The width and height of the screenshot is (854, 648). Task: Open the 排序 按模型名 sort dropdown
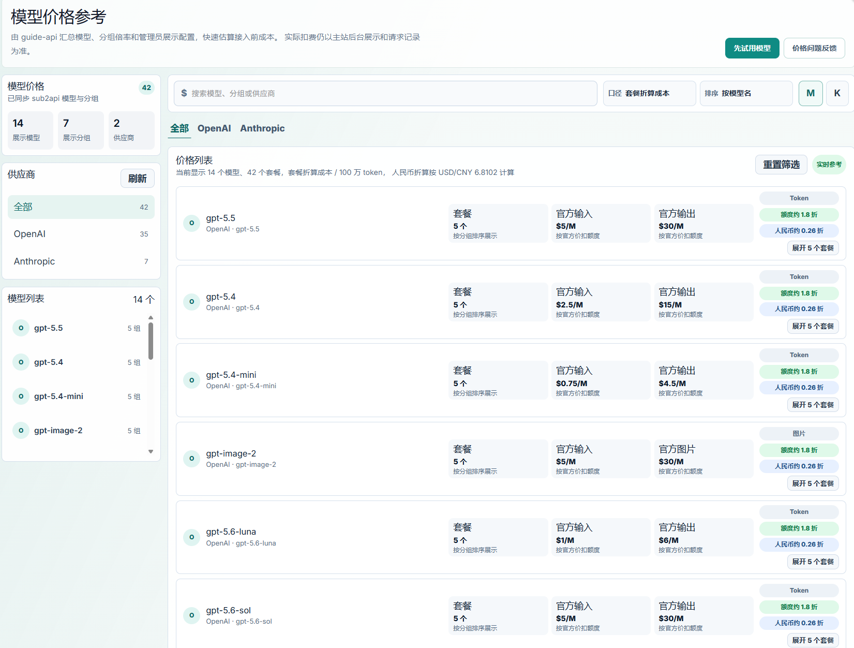point(746,93)
